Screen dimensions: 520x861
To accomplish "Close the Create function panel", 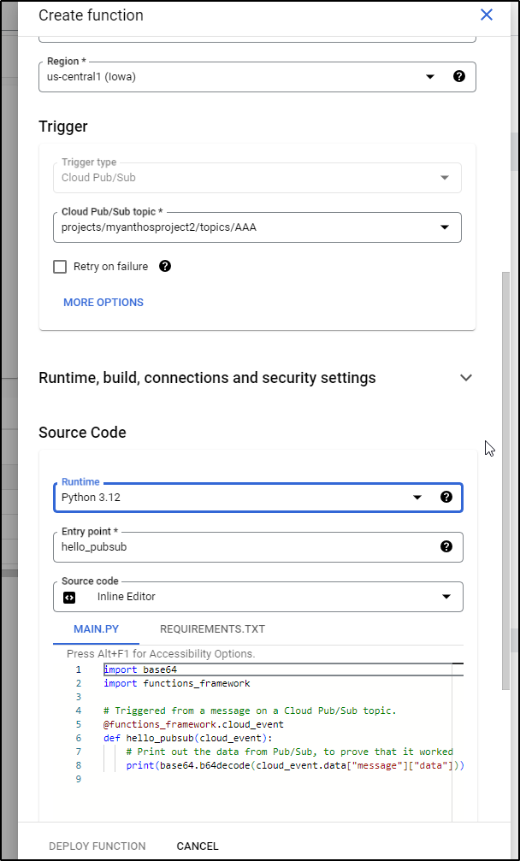I will 487,15.
